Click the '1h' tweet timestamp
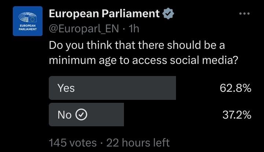Screen dimensions: 264x152 click(133, 28)
